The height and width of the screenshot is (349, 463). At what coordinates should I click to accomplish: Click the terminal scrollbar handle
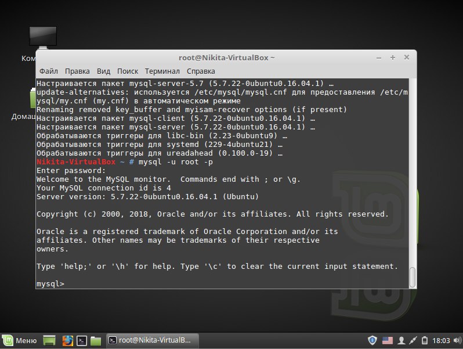click(x=413, y=277)
